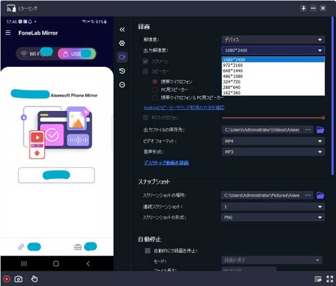Open folder for output video save location

click(x=320, y=130)
